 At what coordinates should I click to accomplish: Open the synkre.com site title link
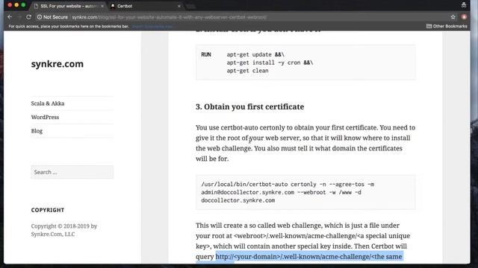pyautogui.click(x=58, y=64)
